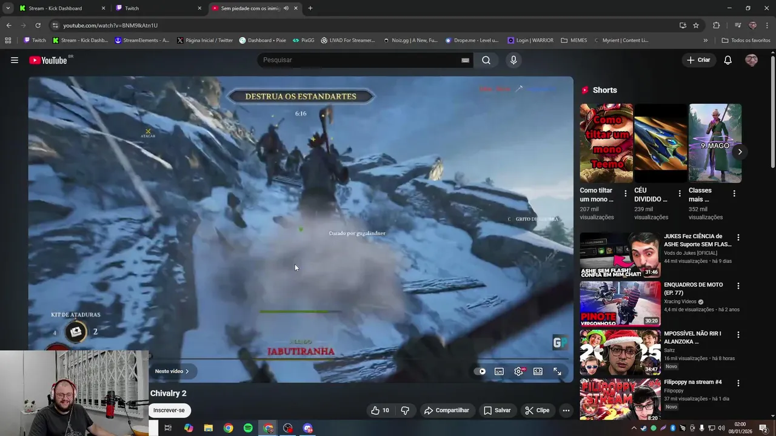Expand the Neste vídeo chapters chip
This screenshot has height=436, width=776.
click(172, 371)
